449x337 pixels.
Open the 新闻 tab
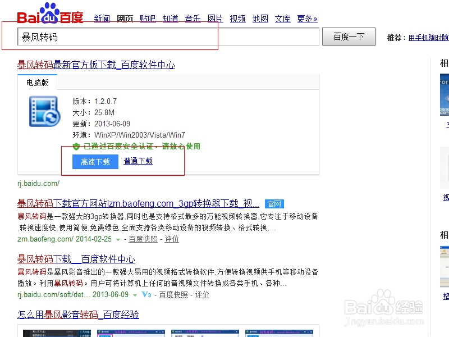coord(102,19)
